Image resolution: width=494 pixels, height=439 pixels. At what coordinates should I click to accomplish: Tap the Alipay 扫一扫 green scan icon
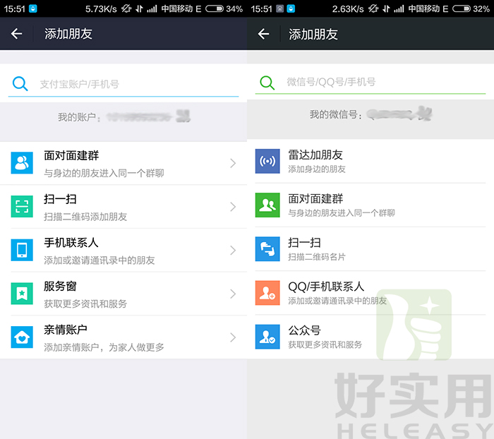(x=22, y=206)
